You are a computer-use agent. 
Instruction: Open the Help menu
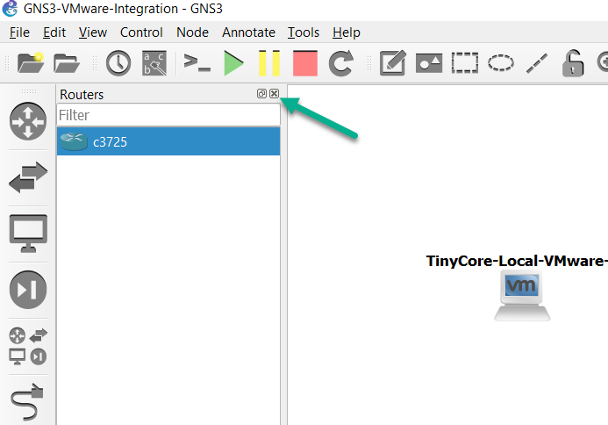tap(347, 32)
